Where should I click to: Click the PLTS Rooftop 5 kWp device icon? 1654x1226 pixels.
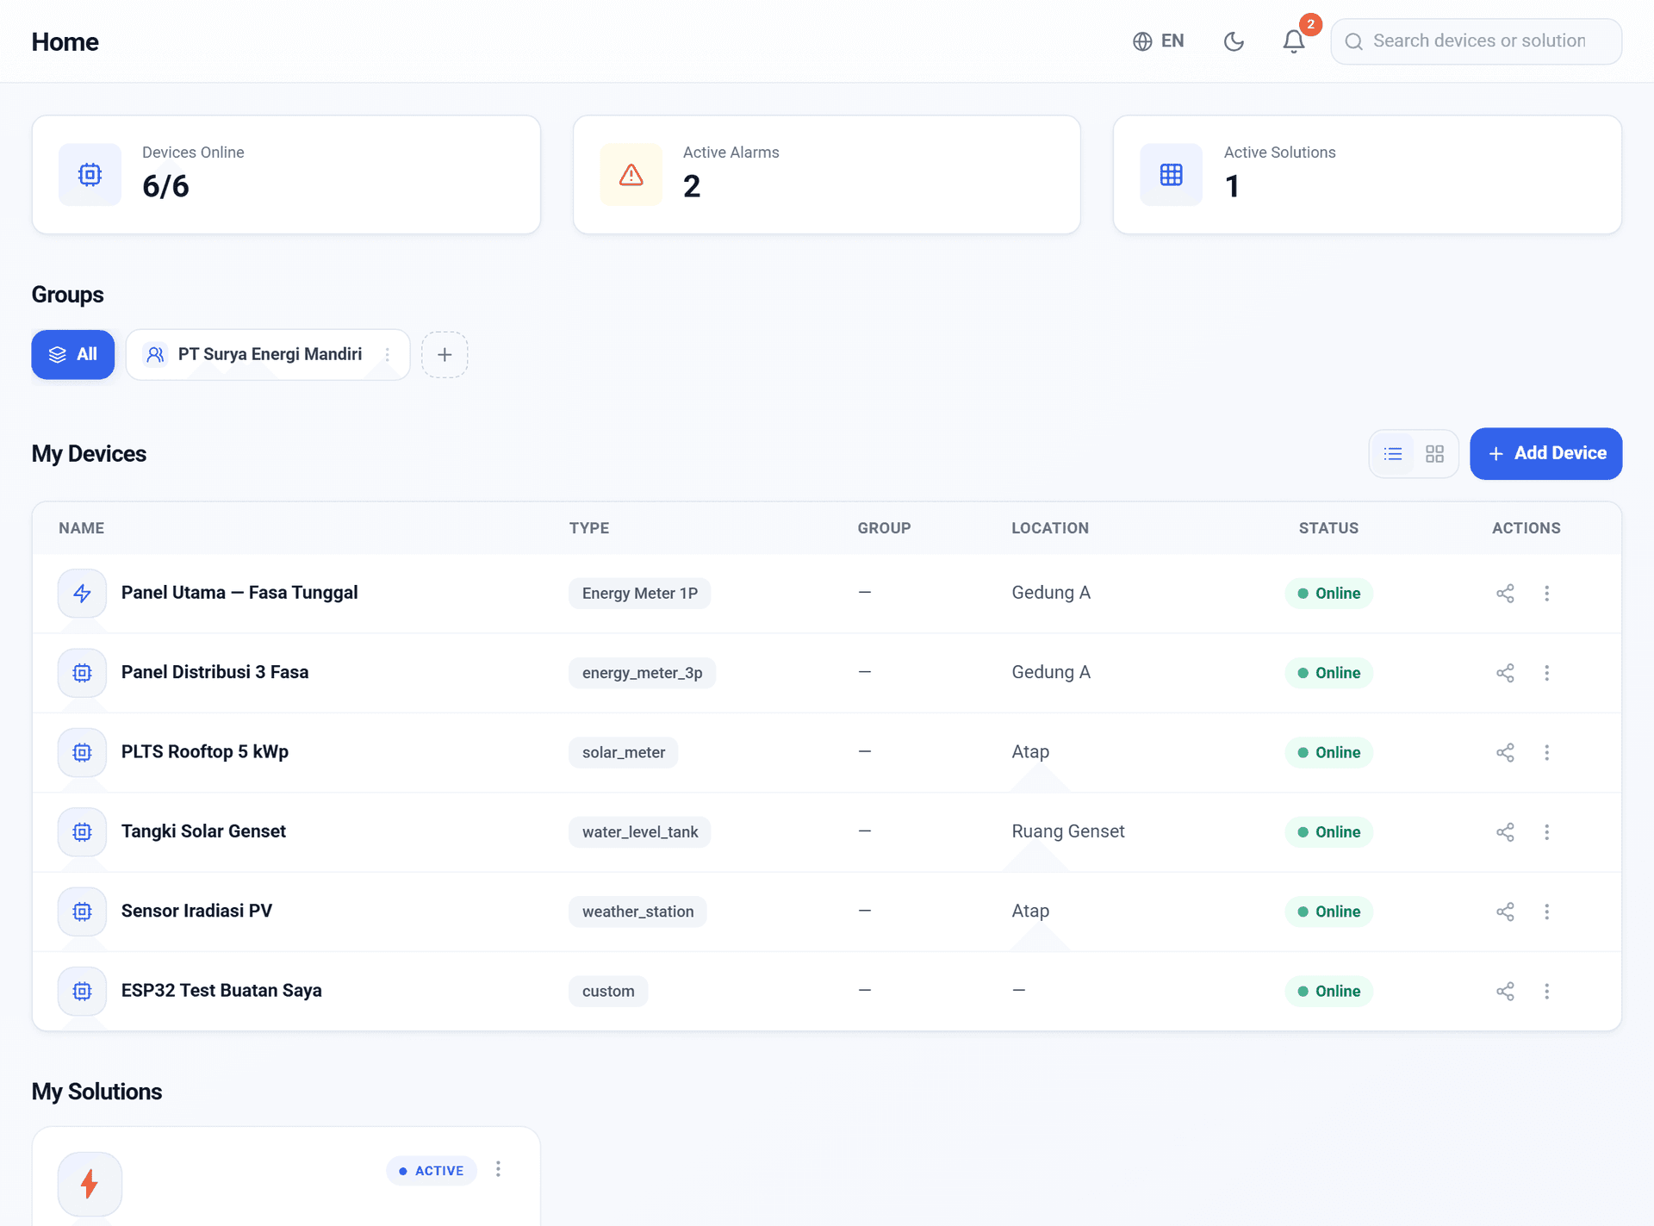[x=82, y=752]
